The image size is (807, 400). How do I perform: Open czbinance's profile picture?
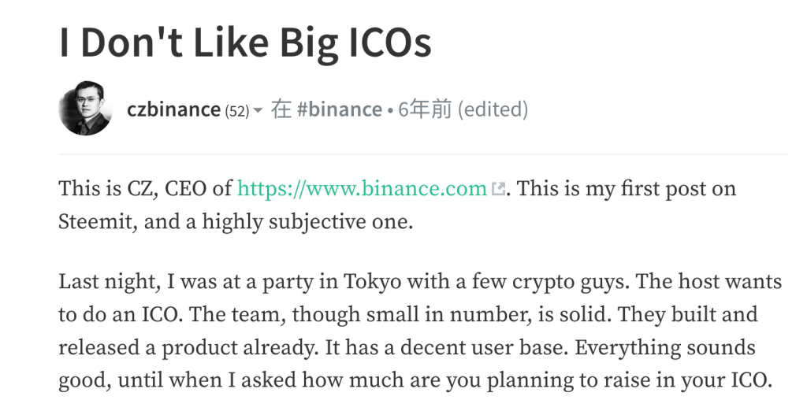pyautogui.click(x=84, y=109)
